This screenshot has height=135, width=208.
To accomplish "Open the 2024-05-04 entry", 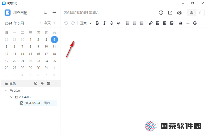I will (38, 103).
